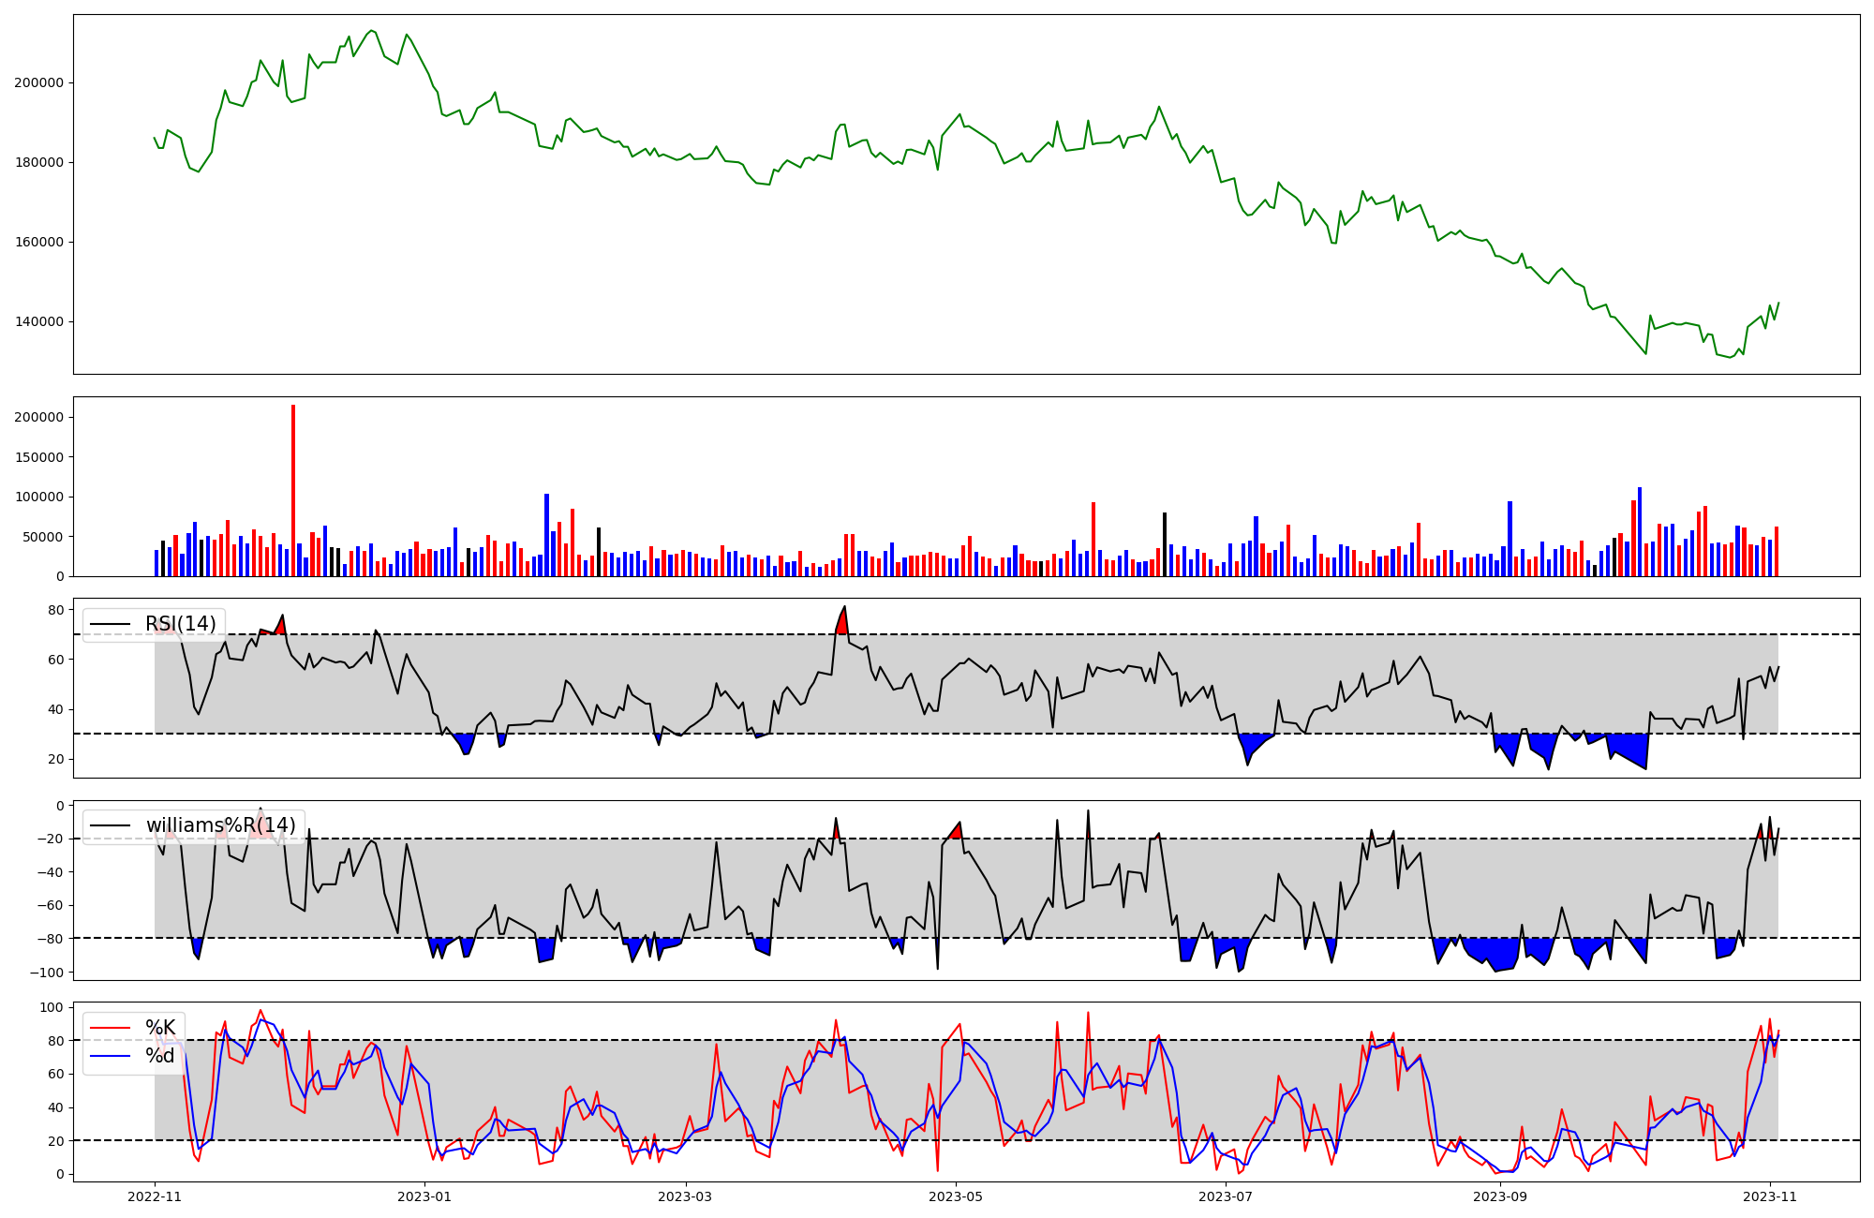Viewport: 1874px width, 1218px height.
Task: Click the 2022-11 x-axis date label
Action: tap(155, 1196)
